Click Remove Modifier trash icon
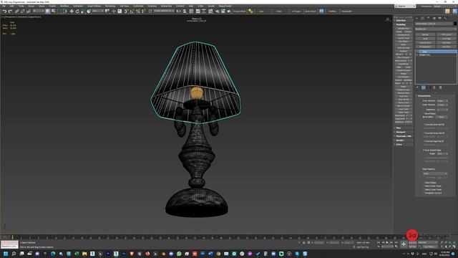Screen dimensions: 458x258 (x=434, y=87)
